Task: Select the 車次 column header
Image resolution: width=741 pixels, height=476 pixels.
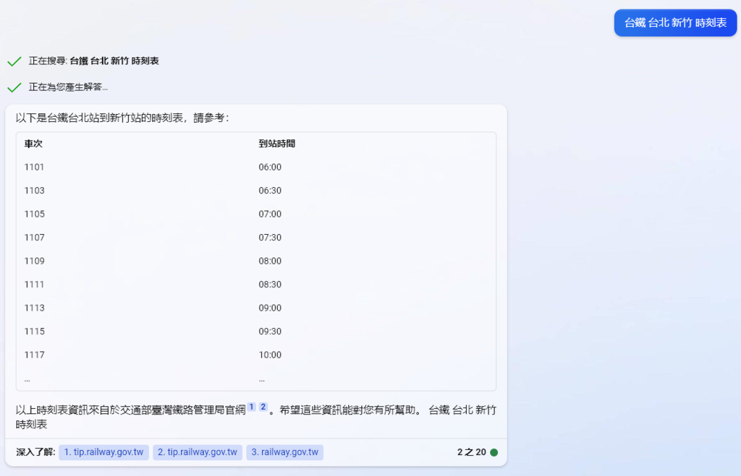Action: tap(33, 144)
